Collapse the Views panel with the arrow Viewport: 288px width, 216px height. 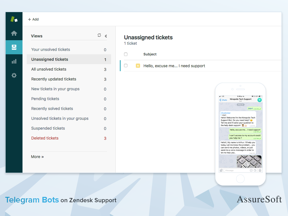106,36
